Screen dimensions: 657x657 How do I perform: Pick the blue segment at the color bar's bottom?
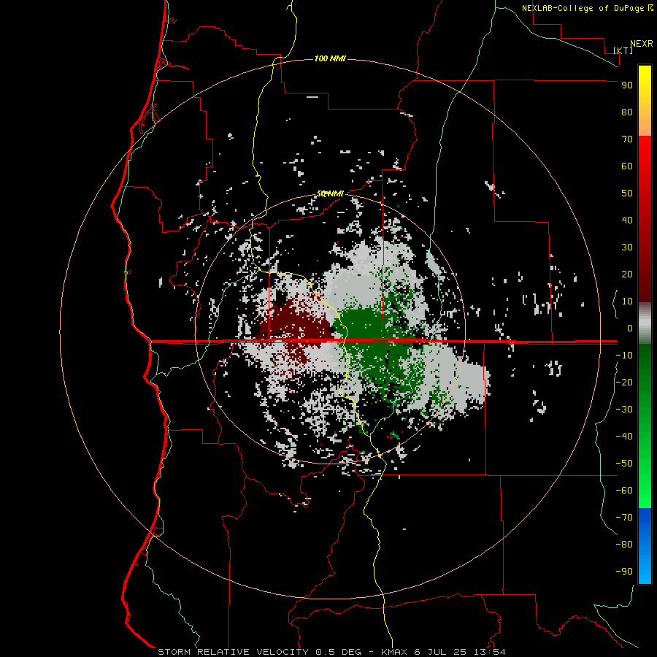(x=645, y=546)
